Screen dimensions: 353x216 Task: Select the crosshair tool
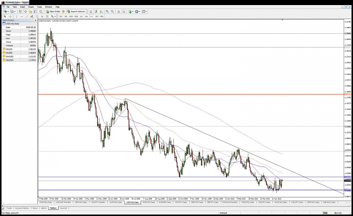[10, 16]
